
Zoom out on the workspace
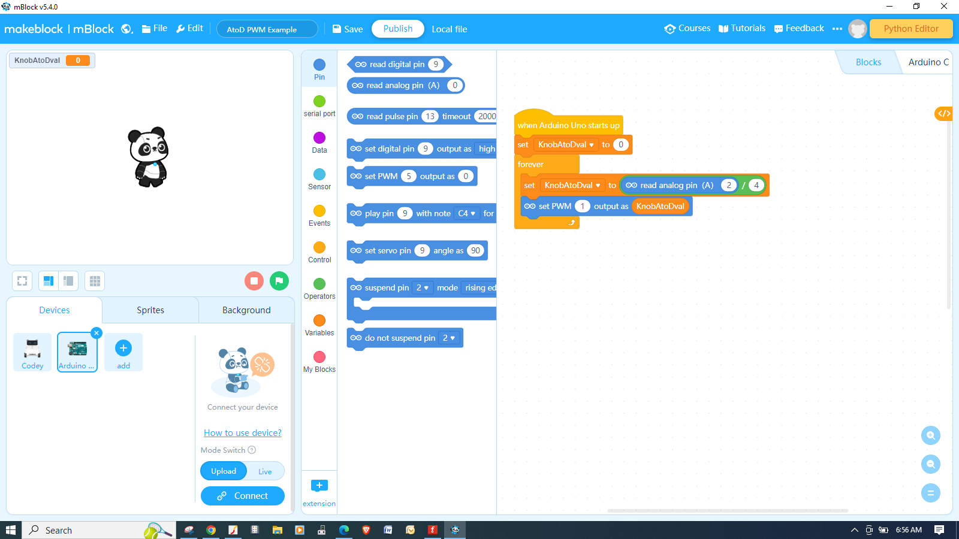click(931, 464)
